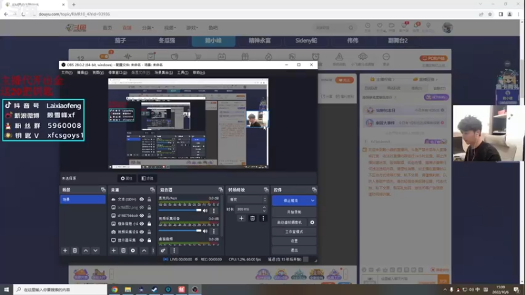Open mixer 视频采集设备 channel three-dot menu
The height and width of the screenshot is (295, 525).
[214, 231]
